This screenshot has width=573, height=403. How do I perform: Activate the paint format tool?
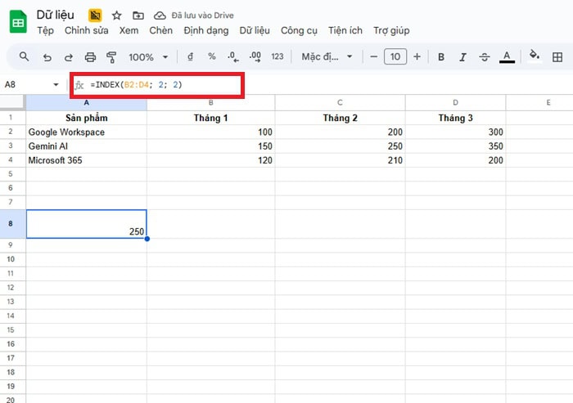coord(111,57)
